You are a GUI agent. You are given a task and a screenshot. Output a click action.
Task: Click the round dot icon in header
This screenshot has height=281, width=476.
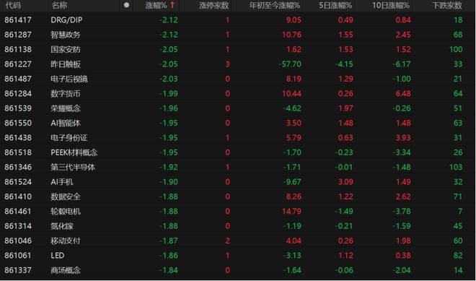pyautogui.click(x=127, y=5)
